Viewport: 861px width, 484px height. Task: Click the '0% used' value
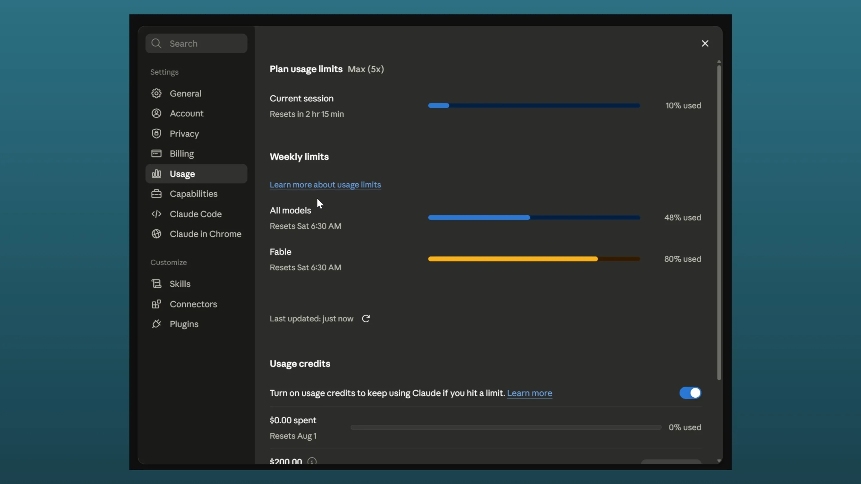coord(685,427)
